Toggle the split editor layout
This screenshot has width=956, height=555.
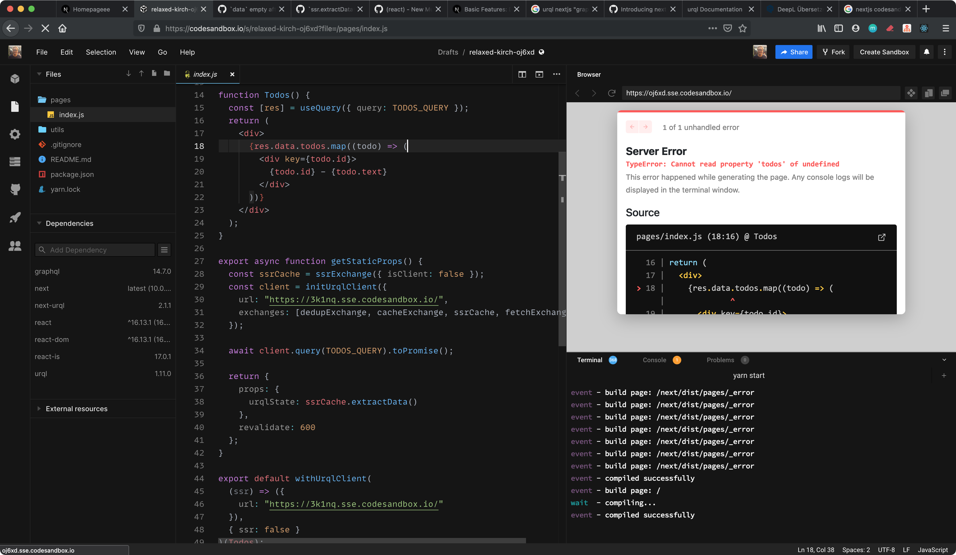pos(522,74)
